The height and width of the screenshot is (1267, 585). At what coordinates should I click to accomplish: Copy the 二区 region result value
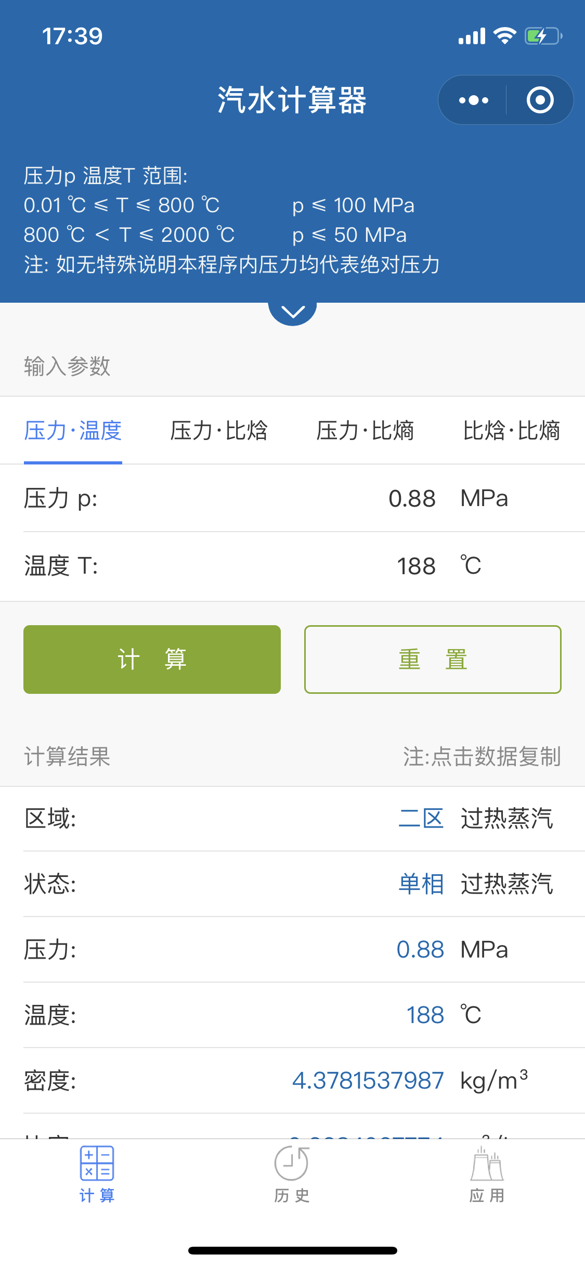[x=421, y=818]
